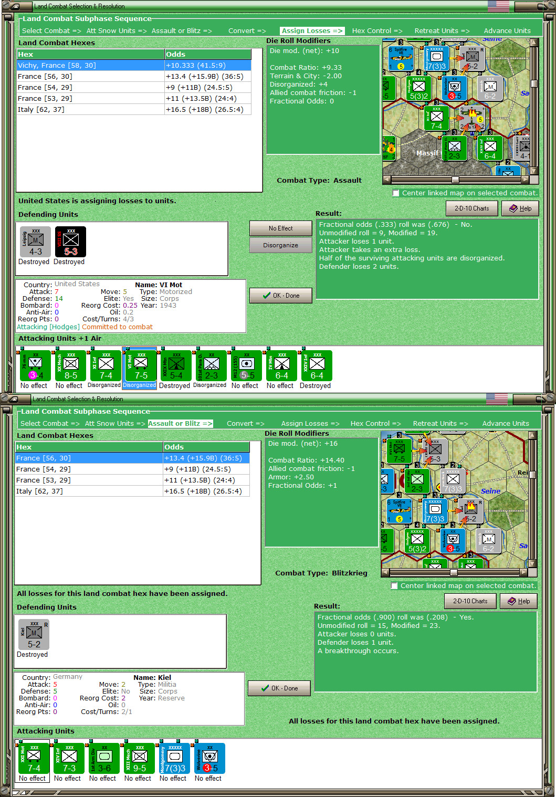
Task: Select the Wolverine 3-5 tank destroyer unit
Action: pyautogui.click(x=209, y=758)
